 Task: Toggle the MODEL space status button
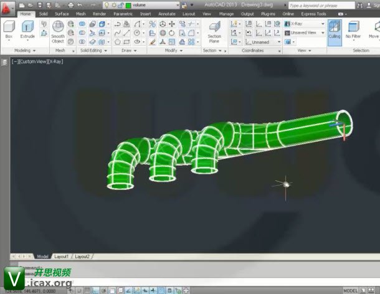click(350, 290)
